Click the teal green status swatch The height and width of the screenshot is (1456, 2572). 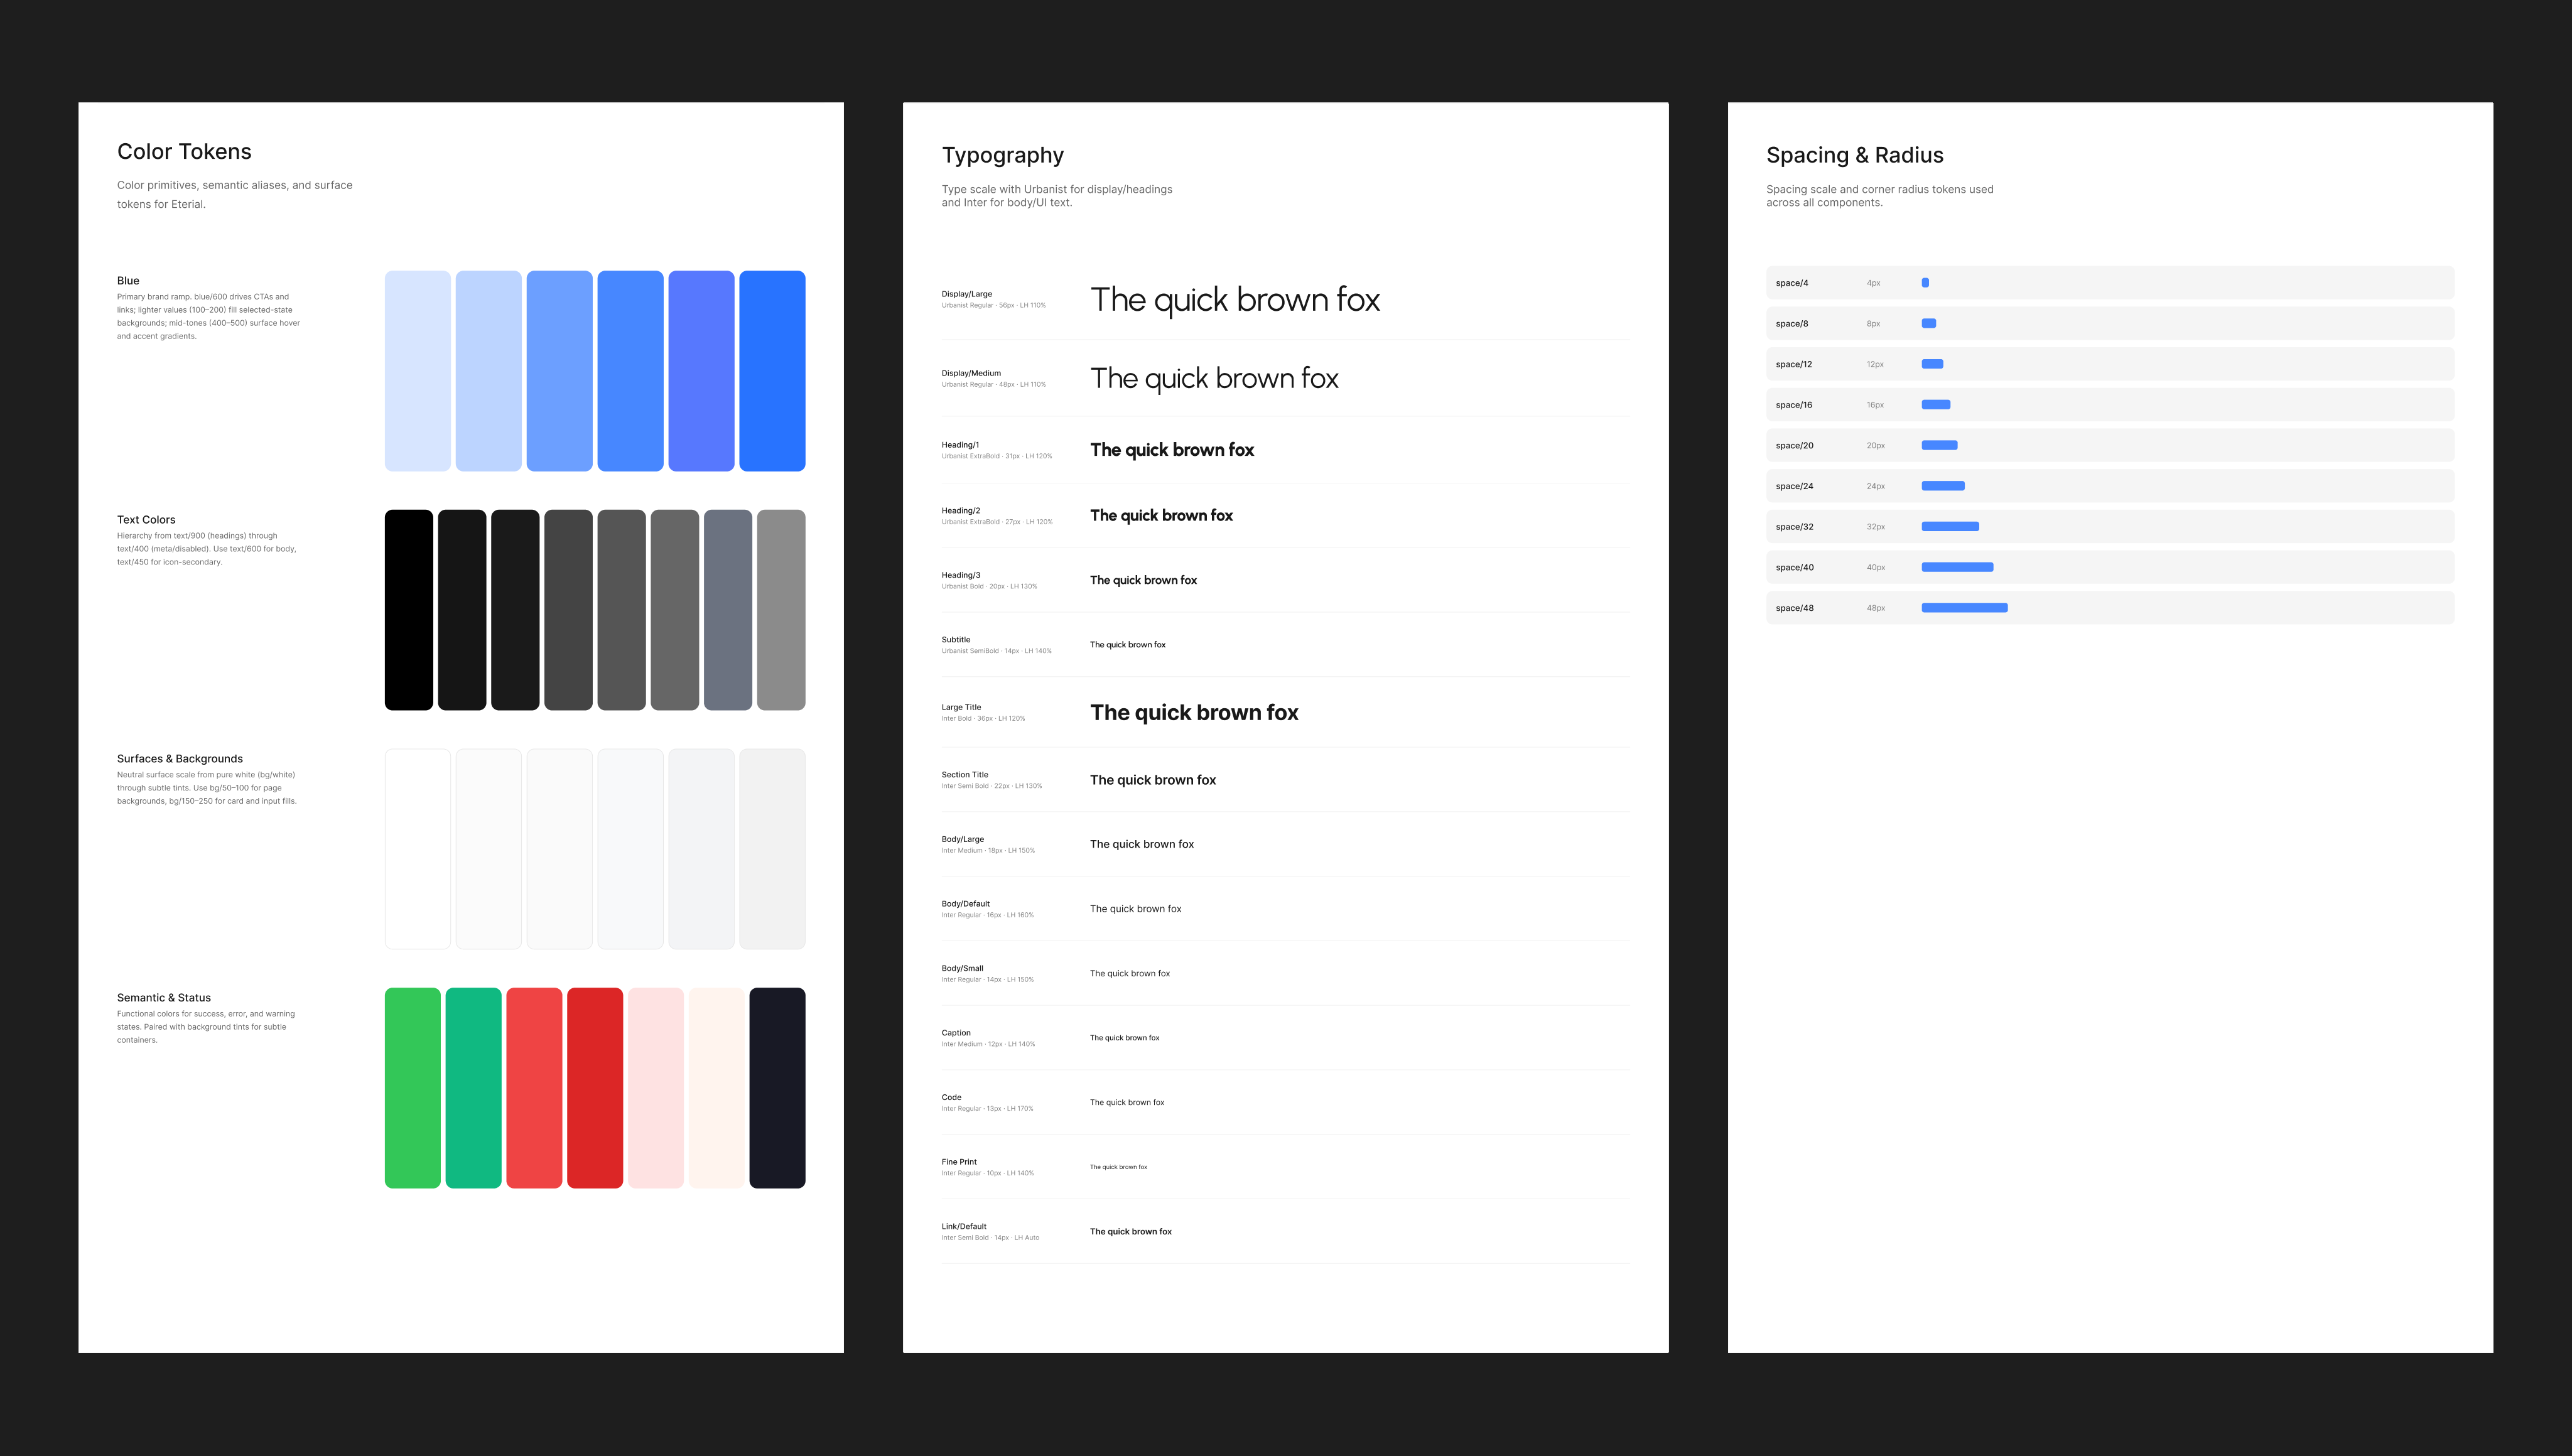click(473, 1088)
